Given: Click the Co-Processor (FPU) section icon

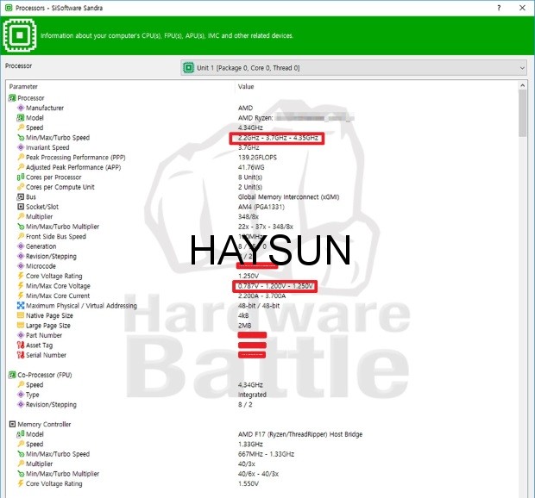Looking at the screenshot, I should pyautogui.click(x=12, y=375).
